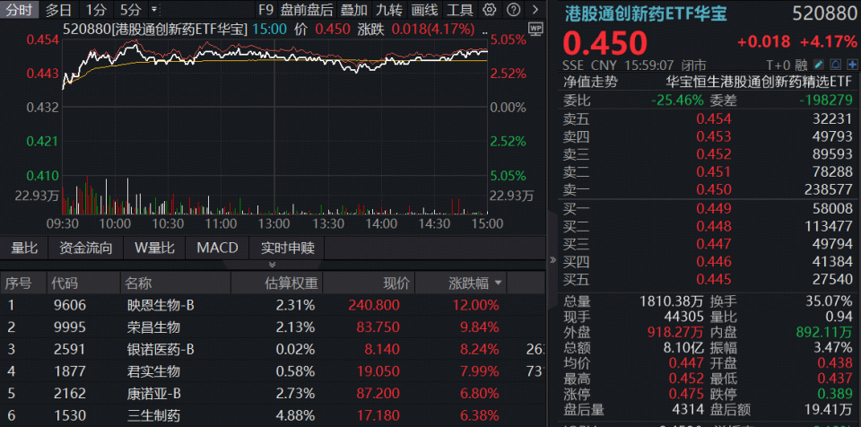
Task: Click stock code 1530
Action: [70, 416]
